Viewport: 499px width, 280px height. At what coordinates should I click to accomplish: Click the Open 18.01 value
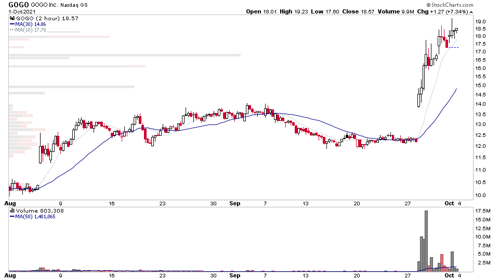[261, 11]
